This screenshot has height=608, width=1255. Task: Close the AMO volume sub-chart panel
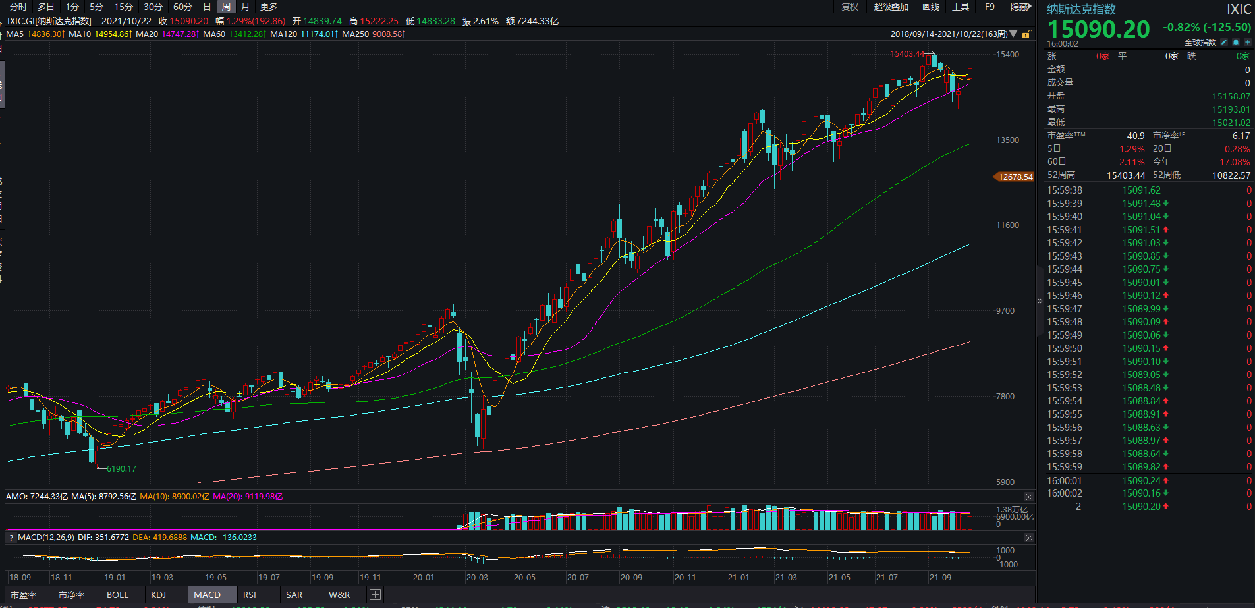click(x=1029, y=497)
